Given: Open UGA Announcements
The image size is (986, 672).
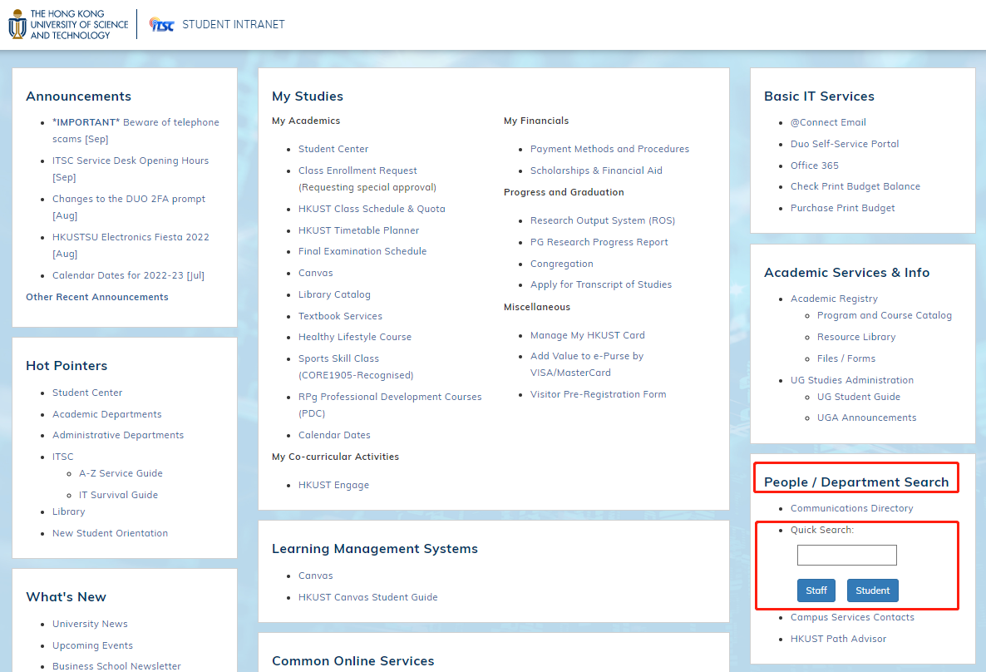Looking at the screenshot, I should [x=866, y=418].
